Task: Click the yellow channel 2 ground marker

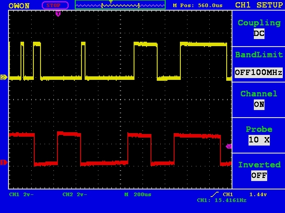Action: [x=4, y=77]
